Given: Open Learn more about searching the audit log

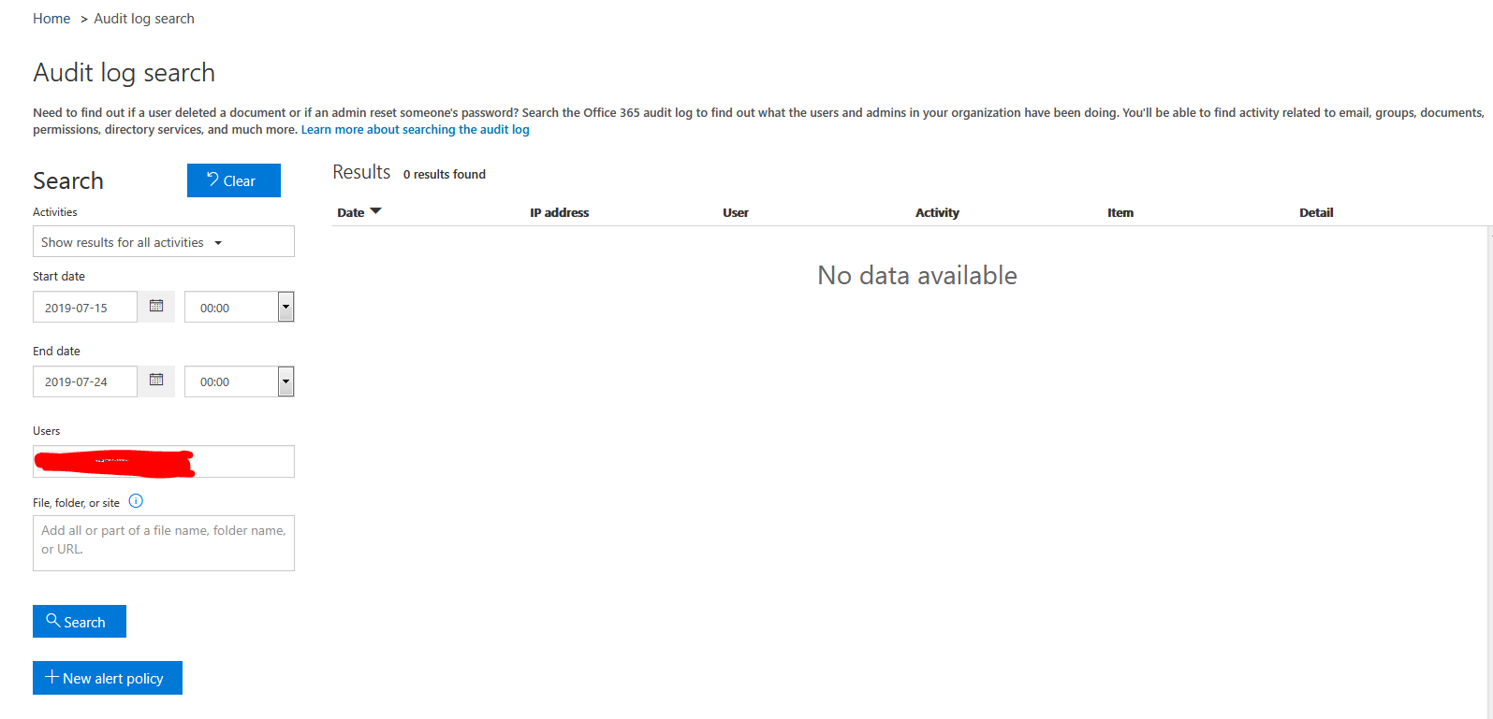Looking at the screenshot, I should pos(416,130).
